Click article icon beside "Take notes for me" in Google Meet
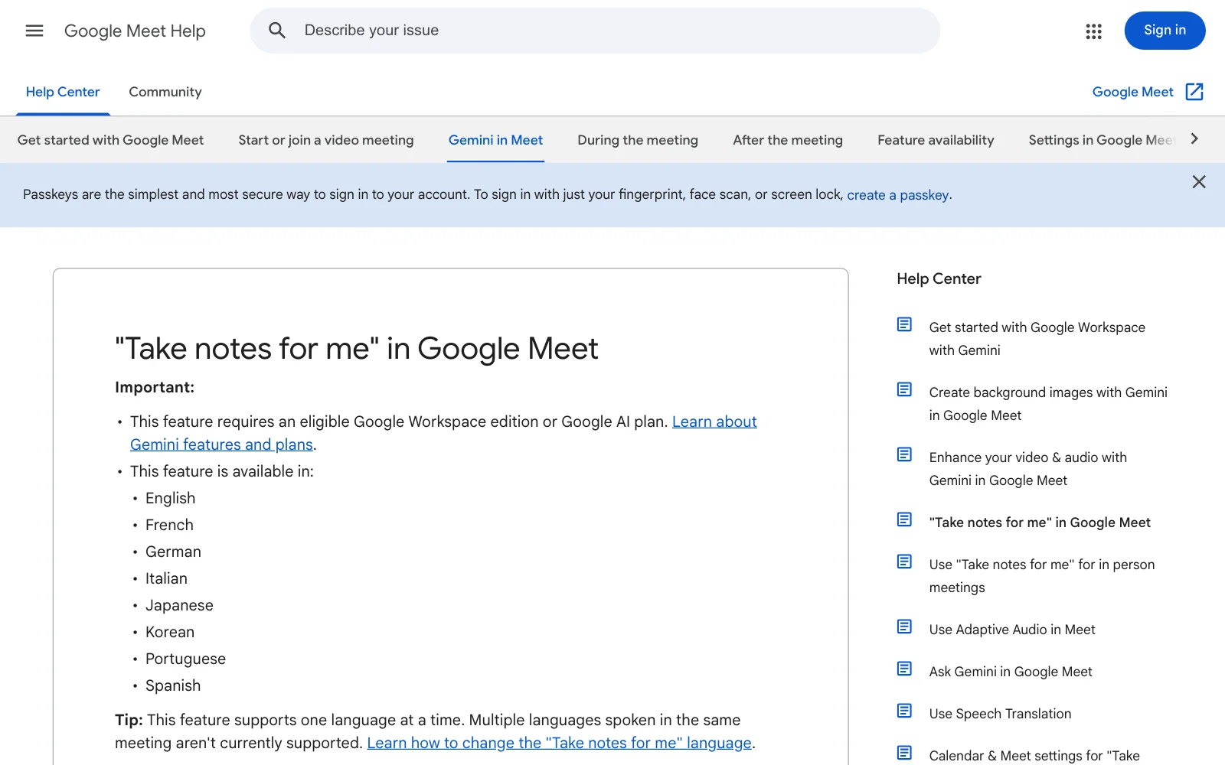The height and width of the screenshot is (765, 1225). coord(904,519)
